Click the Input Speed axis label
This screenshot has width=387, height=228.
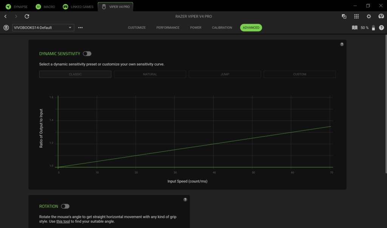click(187, 181)
